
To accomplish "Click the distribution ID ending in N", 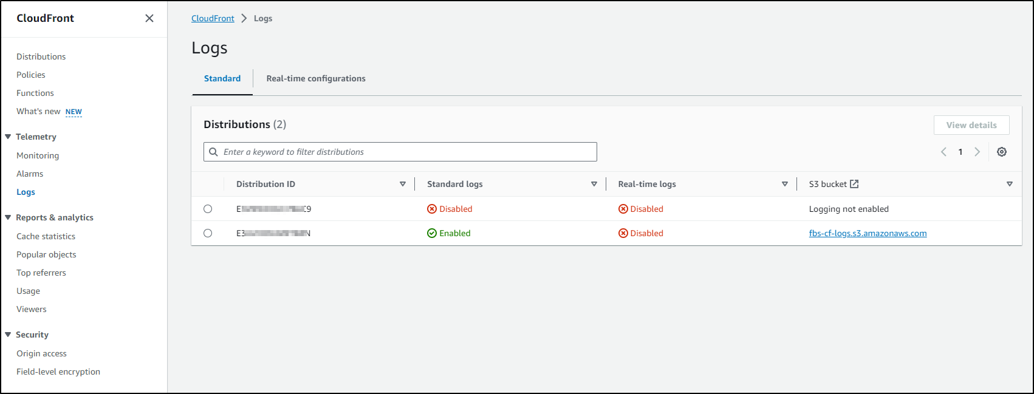I will pyautogui.click(x=273, y=233).
